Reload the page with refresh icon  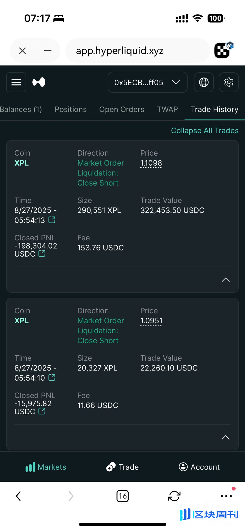pos(174,496)
